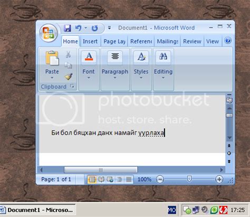Expand the Styles group
The height and width of the screenshot is (217, 250).
click(x=141, y=69)
